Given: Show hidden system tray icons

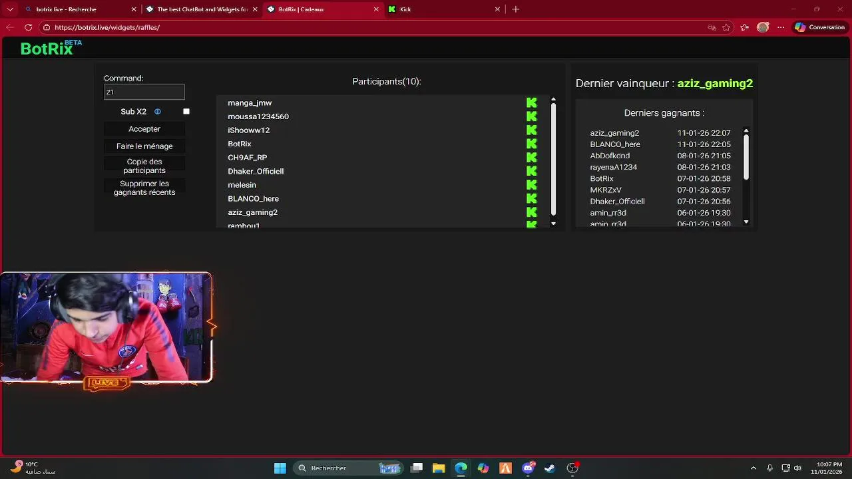Looking at the screenshot, I should coord(753,468).
